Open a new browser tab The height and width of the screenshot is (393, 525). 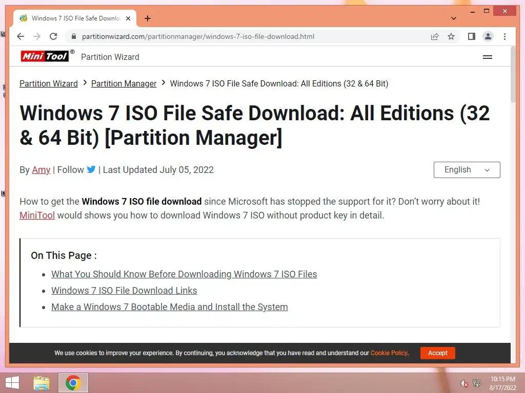pos(148,18)
